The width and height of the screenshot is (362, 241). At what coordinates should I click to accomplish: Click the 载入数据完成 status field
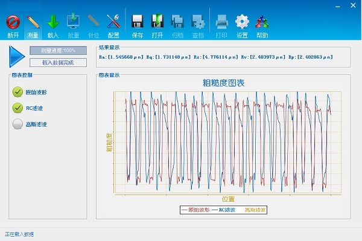pyautogui.click(x=58, y=63)
